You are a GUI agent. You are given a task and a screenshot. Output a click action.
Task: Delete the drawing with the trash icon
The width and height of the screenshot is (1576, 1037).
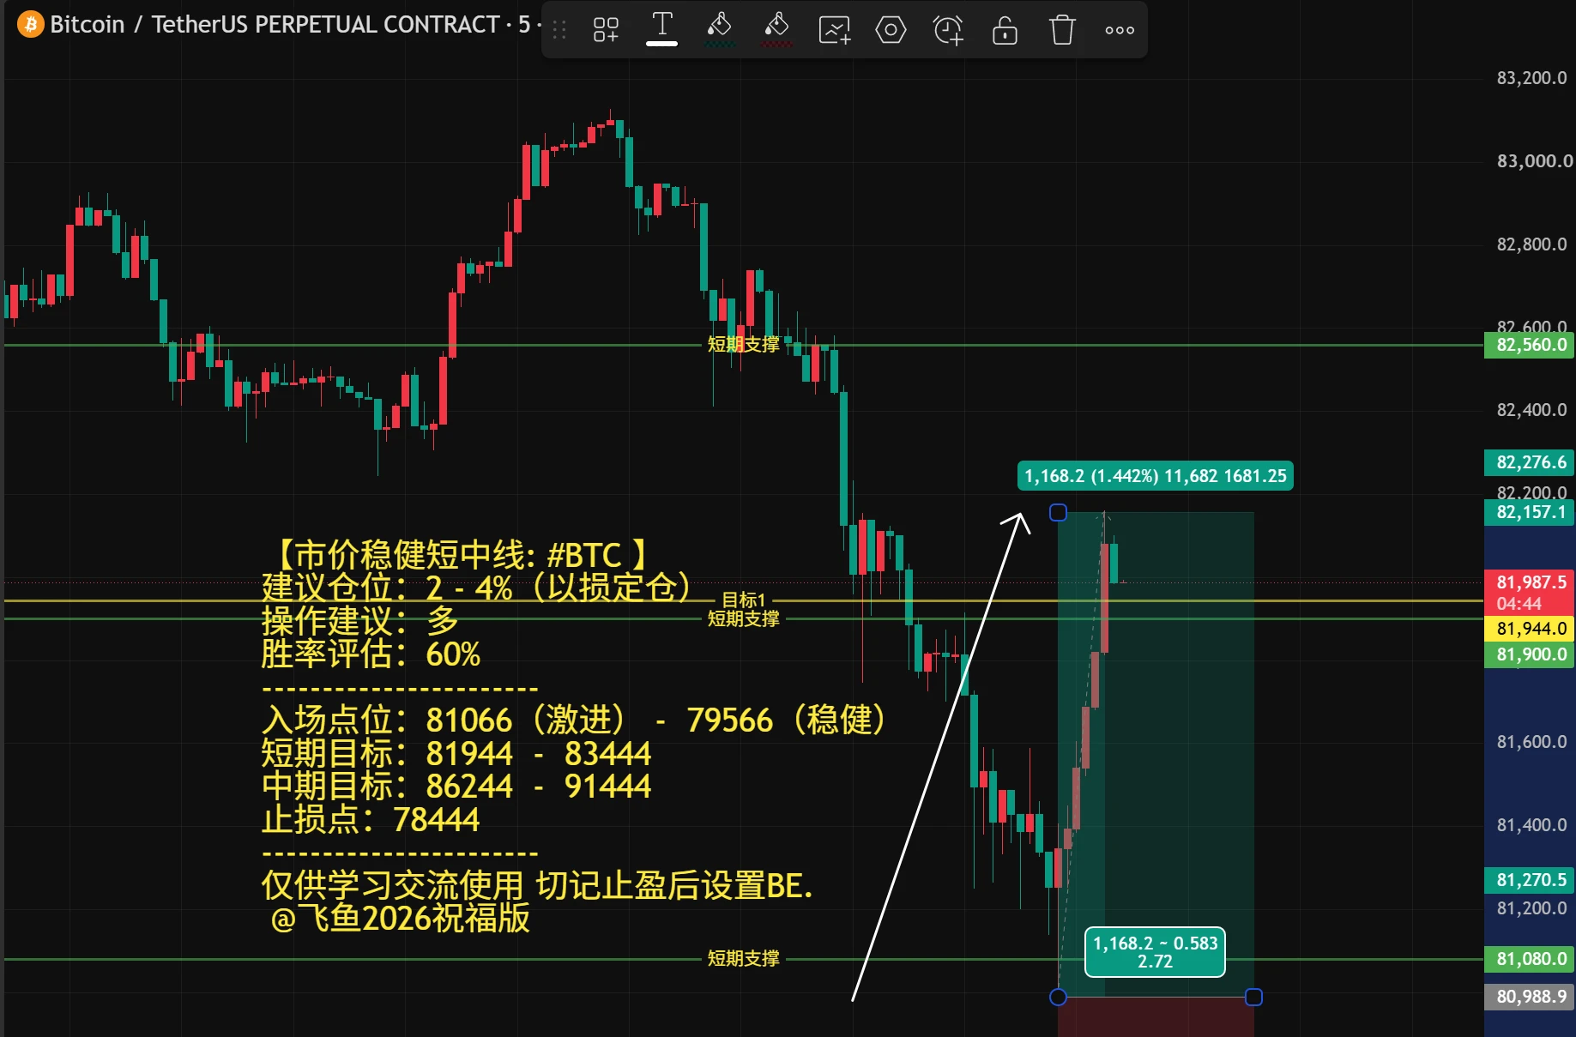coord(1062,30)
